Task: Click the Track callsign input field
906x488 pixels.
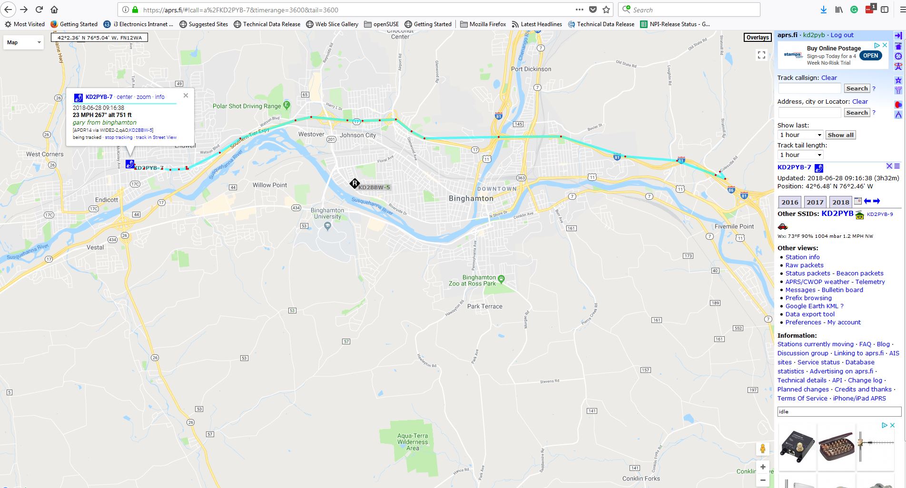Action: [x=810, y=88]
